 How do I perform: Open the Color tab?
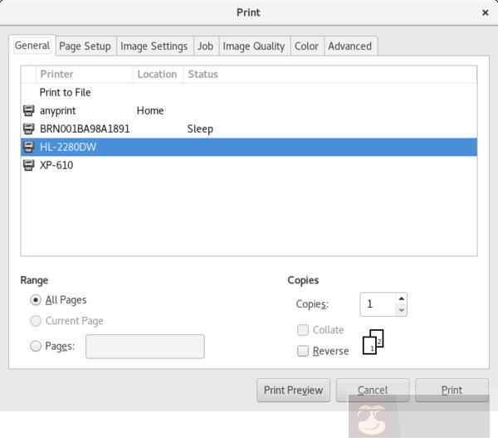click(306, 46)
